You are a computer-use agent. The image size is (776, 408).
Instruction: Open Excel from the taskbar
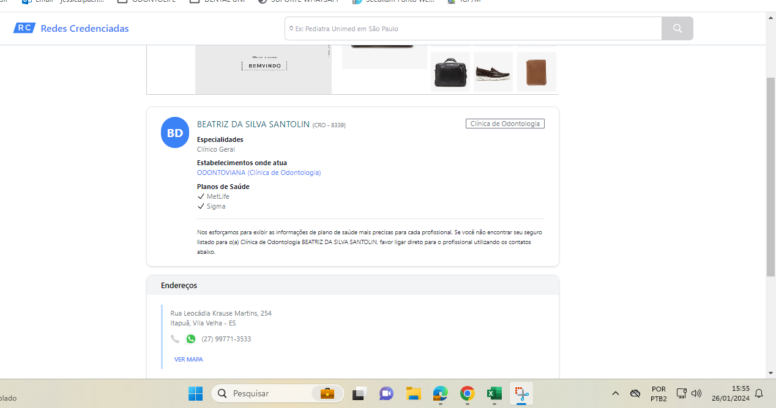(x=494, y=393)
